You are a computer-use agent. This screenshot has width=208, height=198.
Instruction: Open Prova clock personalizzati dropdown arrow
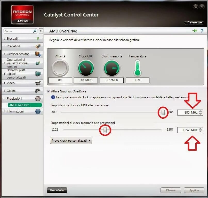[90, 140]
